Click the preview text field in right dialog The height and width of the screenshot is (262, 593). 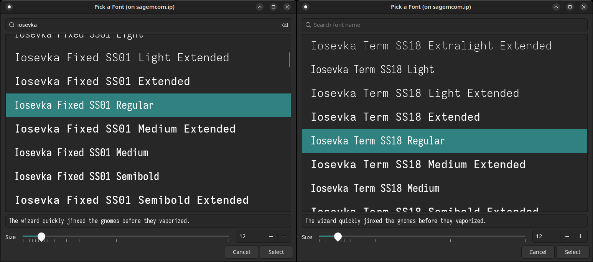[x=445, y=221]
